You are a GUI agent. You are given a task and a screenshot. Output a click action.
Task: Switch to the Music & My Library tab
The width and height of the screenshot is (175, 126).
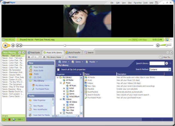tap(53, 52)
